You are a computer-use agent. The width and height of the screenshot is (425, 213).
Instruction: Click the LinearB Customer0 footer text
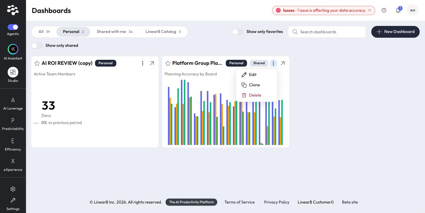pyautogui.click(x=316, y=202)
